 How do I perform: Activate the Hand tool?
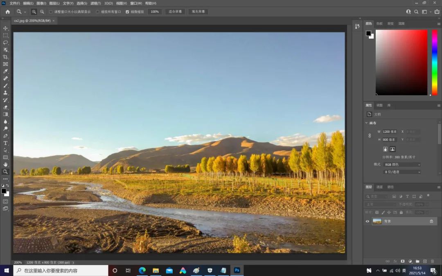[5, 164]
